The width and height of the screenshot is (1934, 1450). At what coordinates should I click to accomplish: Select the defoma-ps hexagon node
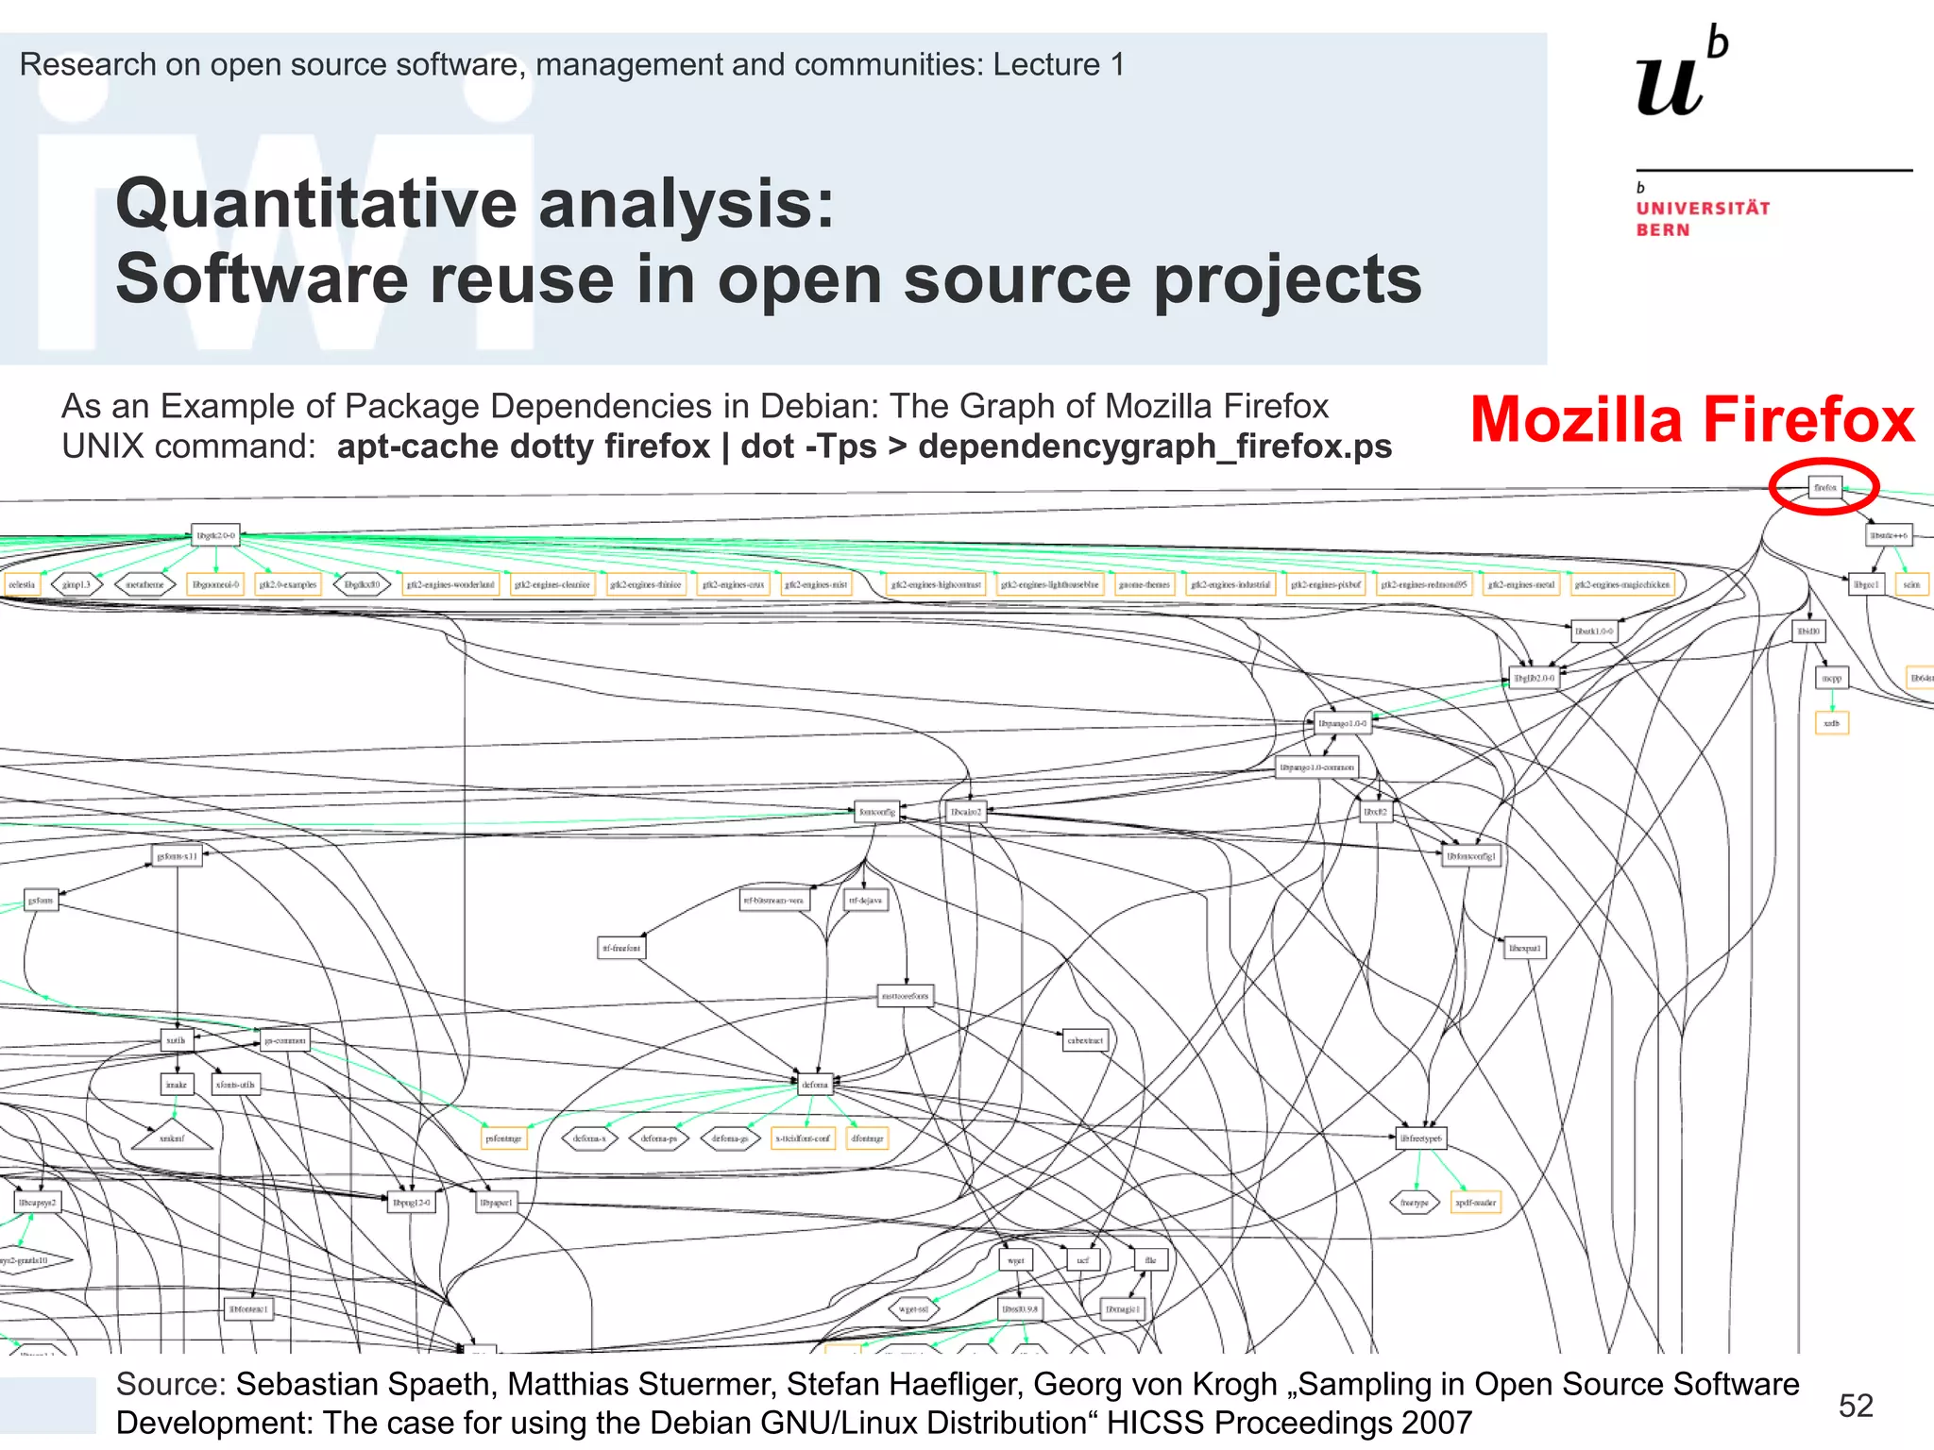click(659, 1138)
